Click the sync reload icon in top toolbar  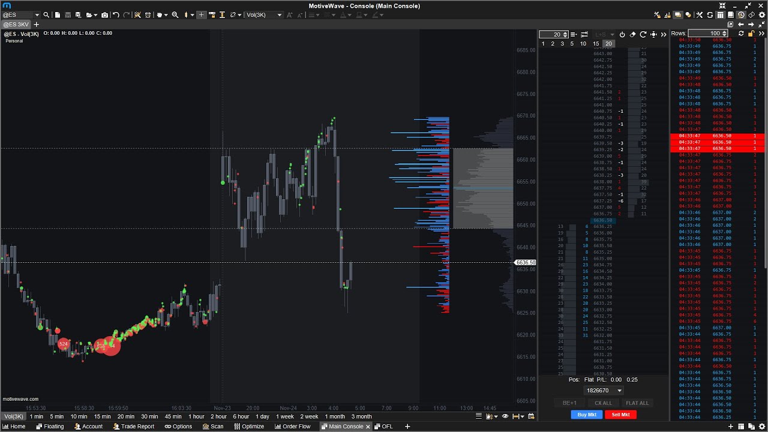(x=710, y=15)
